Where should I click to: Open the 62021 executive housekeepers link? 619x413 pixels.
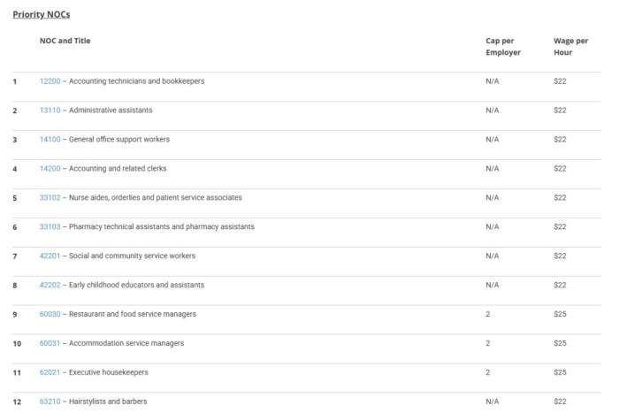coord(50,373)
